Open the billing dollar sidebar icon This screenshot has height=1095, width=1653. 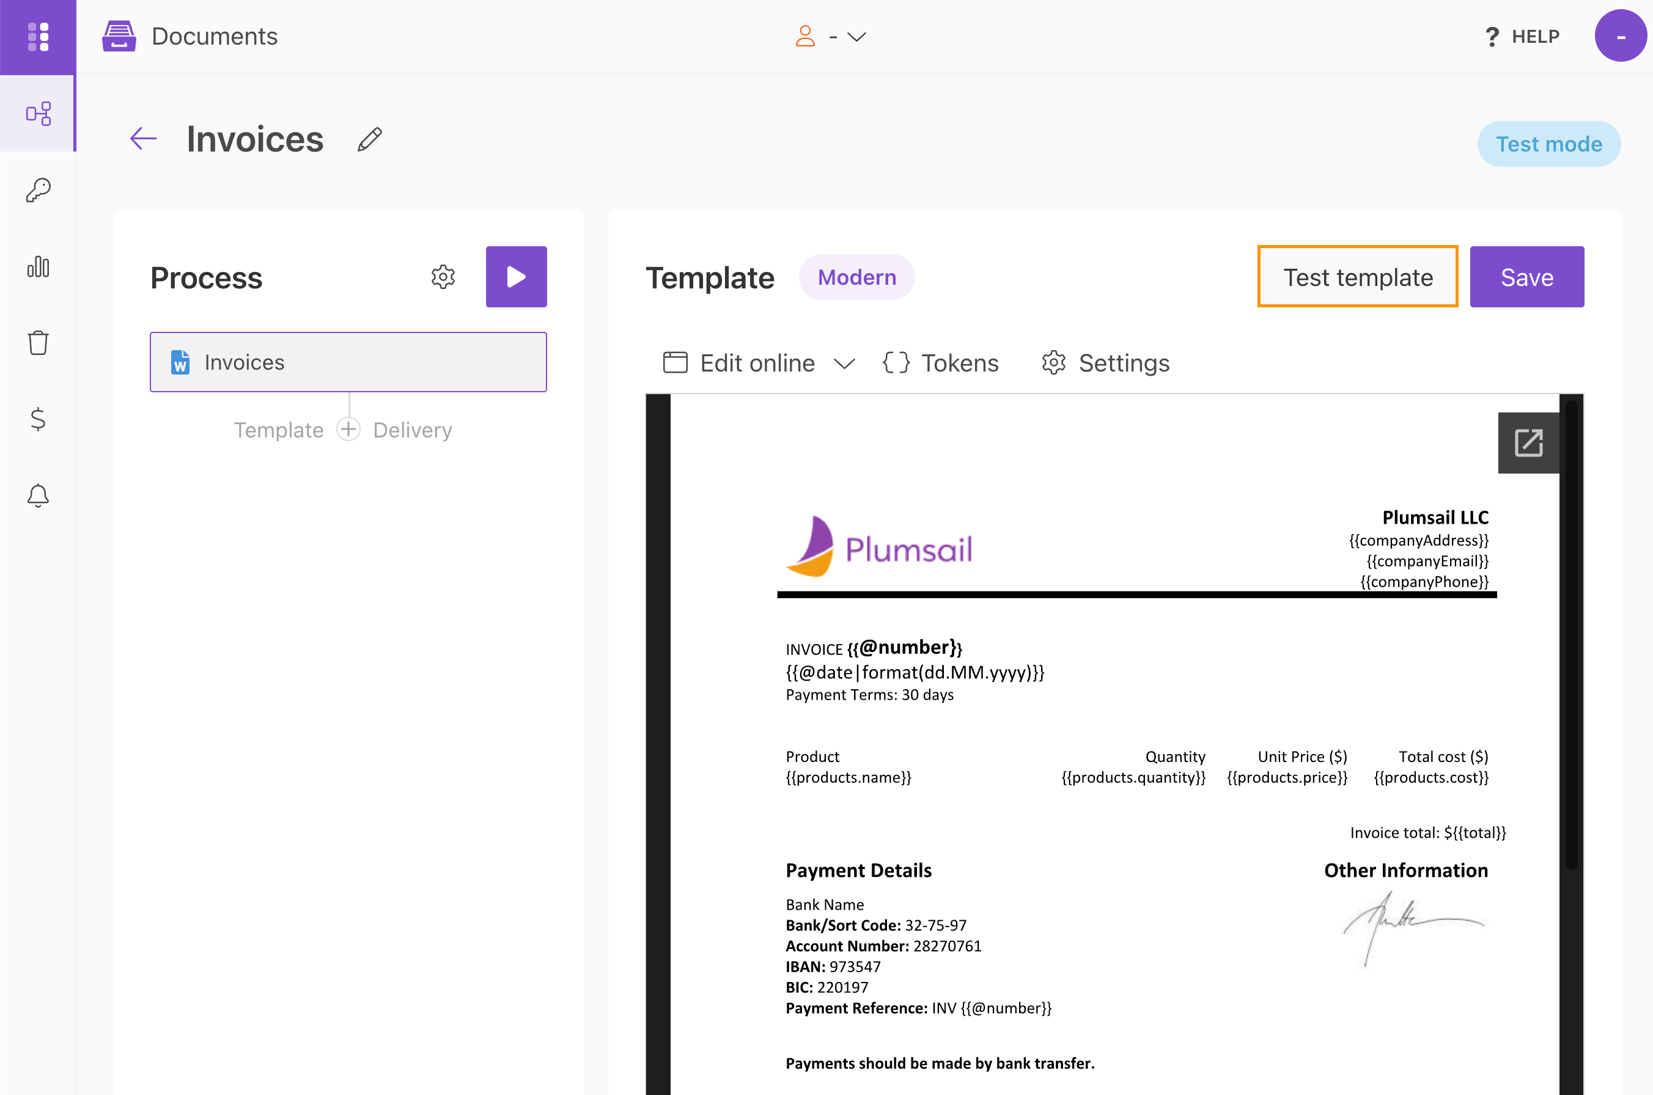pyautogui.click(x=38, y=419)
